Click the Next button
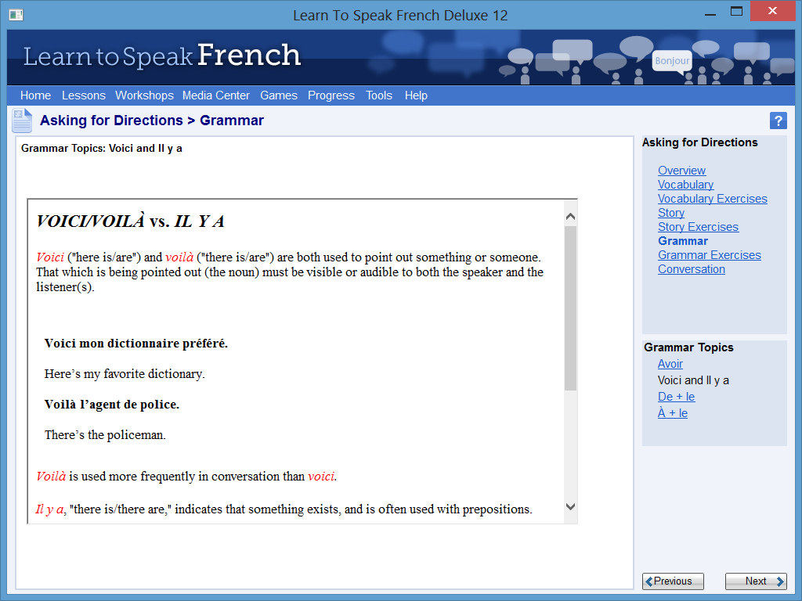Image resolution: width=802 pixels, height=601 pixels. tap(756, 581)
